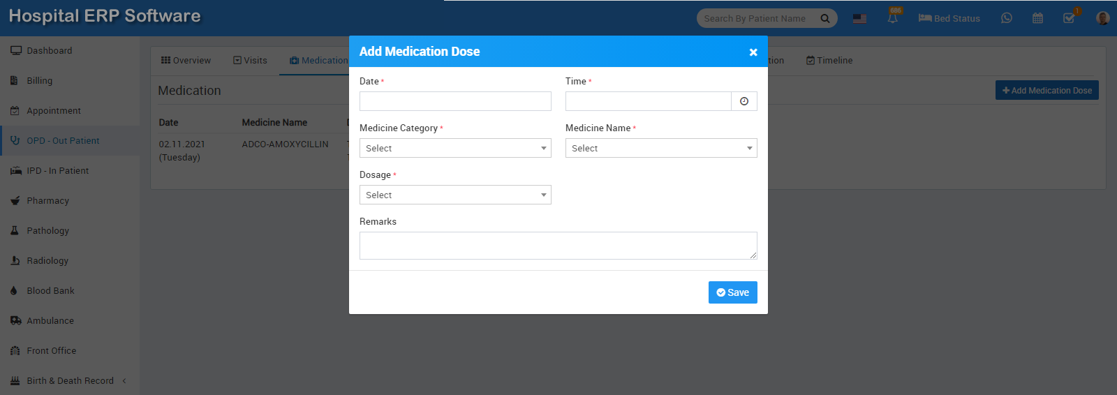1117x395 pixels.
Task: Click the Blood Bank droplet icon
Action: (x=14, y=290)
